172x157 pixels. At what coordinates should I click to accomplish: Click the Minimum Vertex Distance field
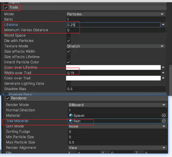[116, 30]
